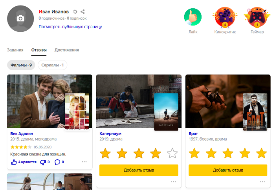
Task: Click Посмотреть публичную страницу link
Action: point(70,27)
